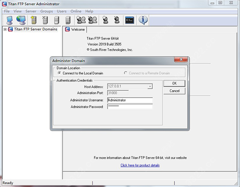Open the Server menu
This screenshot has height=187, width=240.
click(31, 11)
